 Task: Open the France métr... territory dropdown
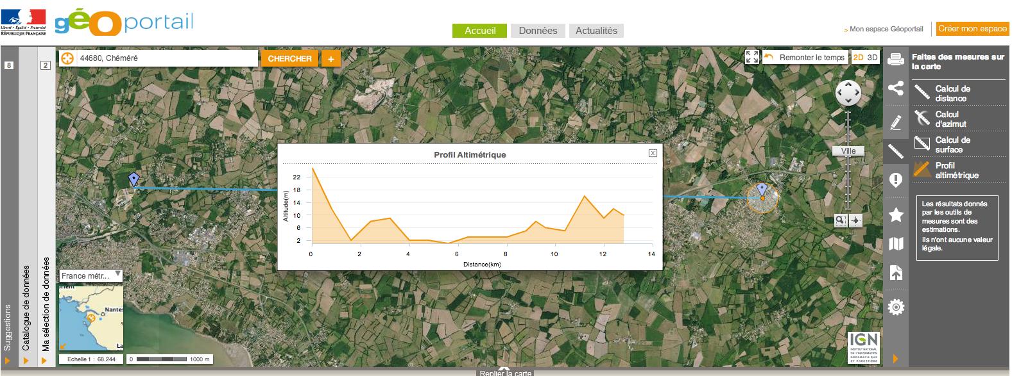click(x=90, y=275)
